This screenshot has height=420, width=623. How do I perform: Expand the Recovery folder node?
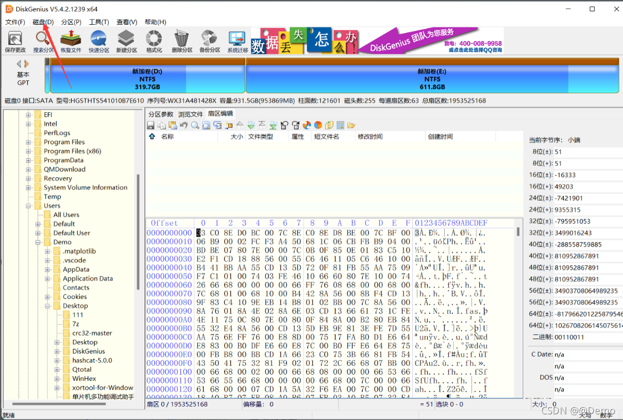[x=29, y=179]
